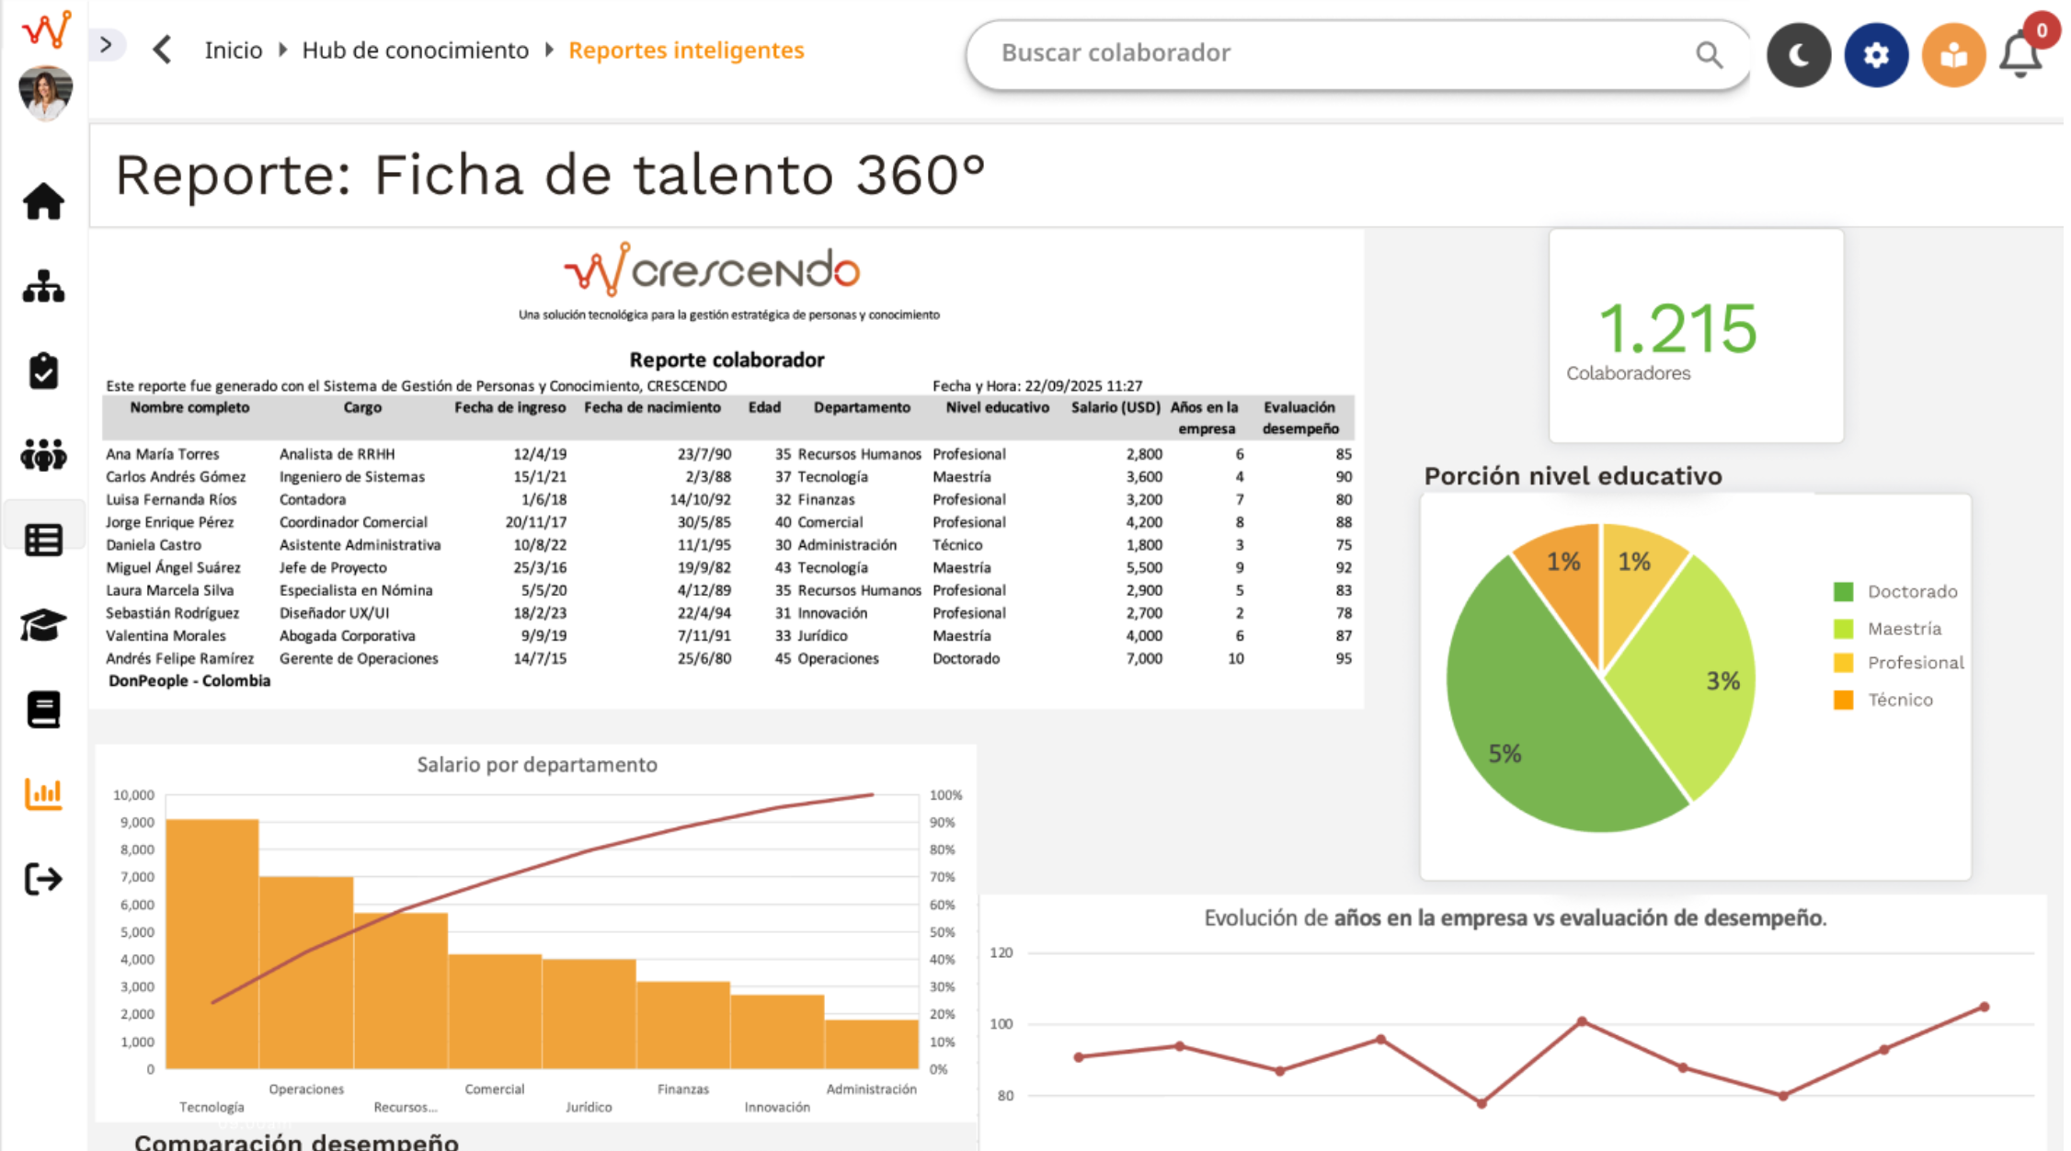Screen dimensions: 2071x1151
Task: Navigate to Inicio in the breadcrumb
Action: pos(233,50)
